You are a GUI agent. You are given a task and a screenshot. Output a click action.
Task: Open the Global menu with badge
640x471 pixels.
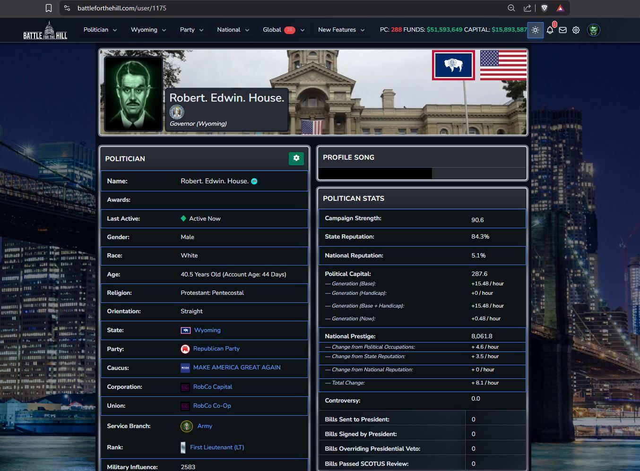(283, 30)
